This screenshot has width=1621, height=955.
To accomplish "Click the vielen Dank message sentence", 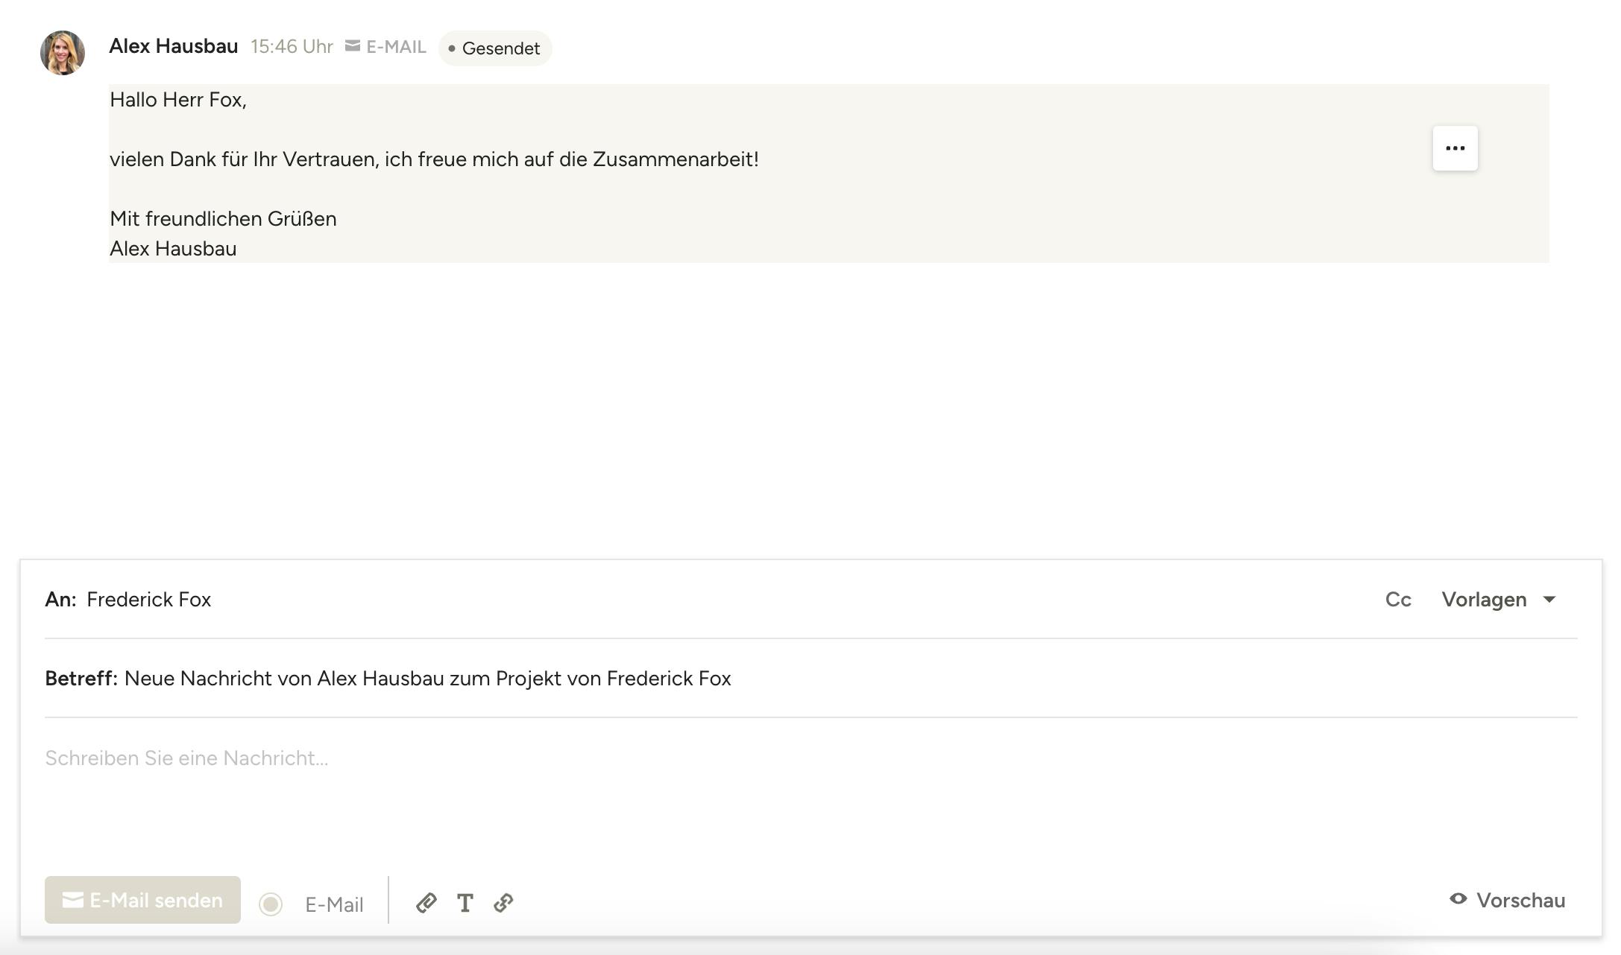I will coord(434,159).
